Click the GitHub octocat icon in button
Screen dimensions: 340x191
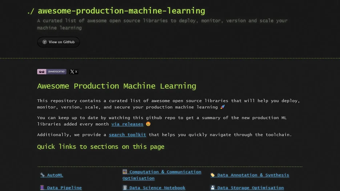[x=44, y=42]
